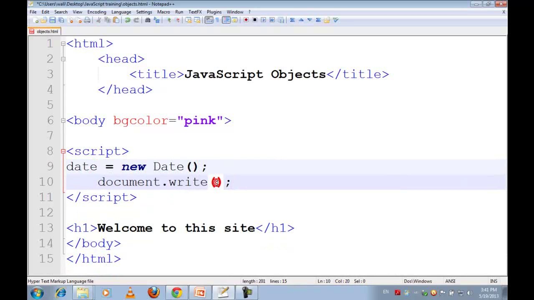
Task: Open Google Chrome from the taskbar
Action: pyautogui.click(x=177, y=292)
